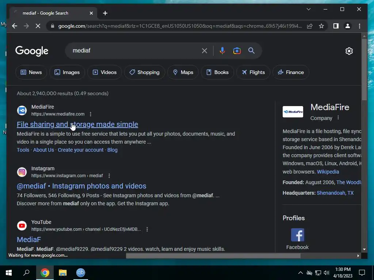Image resolution: width=374 pixels, height=280 pixels.
Task: Close the mediaf - Google Search tab
Action: coord(91,13)
